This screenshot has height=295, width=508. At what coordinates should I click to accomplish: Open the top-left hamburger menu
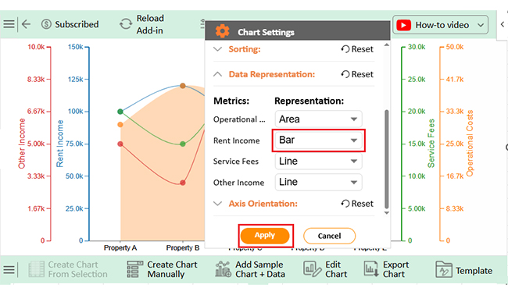click(x=9, y=24)
